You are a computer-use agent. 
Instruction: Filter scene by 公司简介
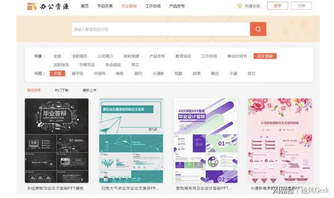pyautogui.click(x=105, y=56)
